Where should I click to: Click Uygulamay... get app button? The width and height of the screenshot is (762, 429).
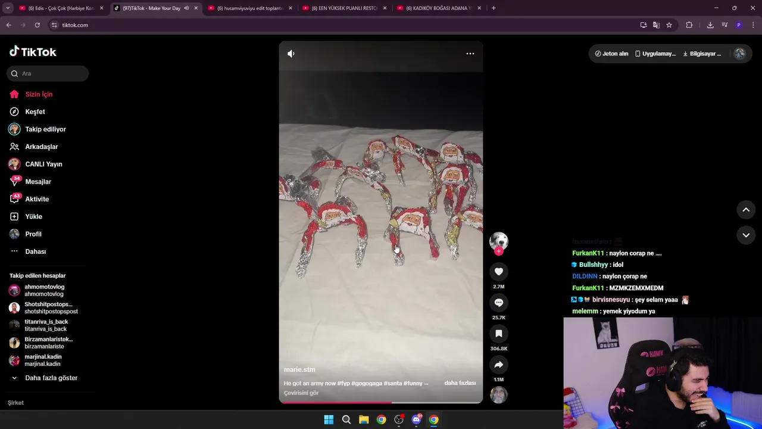pyautogui.click(x=655, y=54)
